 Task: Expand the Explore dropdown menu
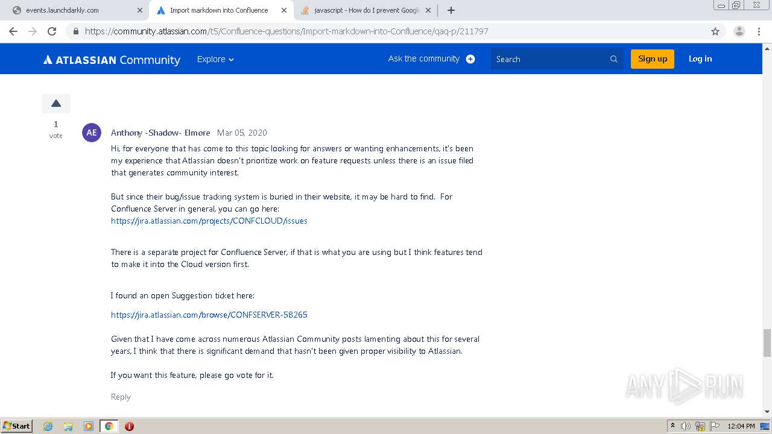[x=215, y=59]
